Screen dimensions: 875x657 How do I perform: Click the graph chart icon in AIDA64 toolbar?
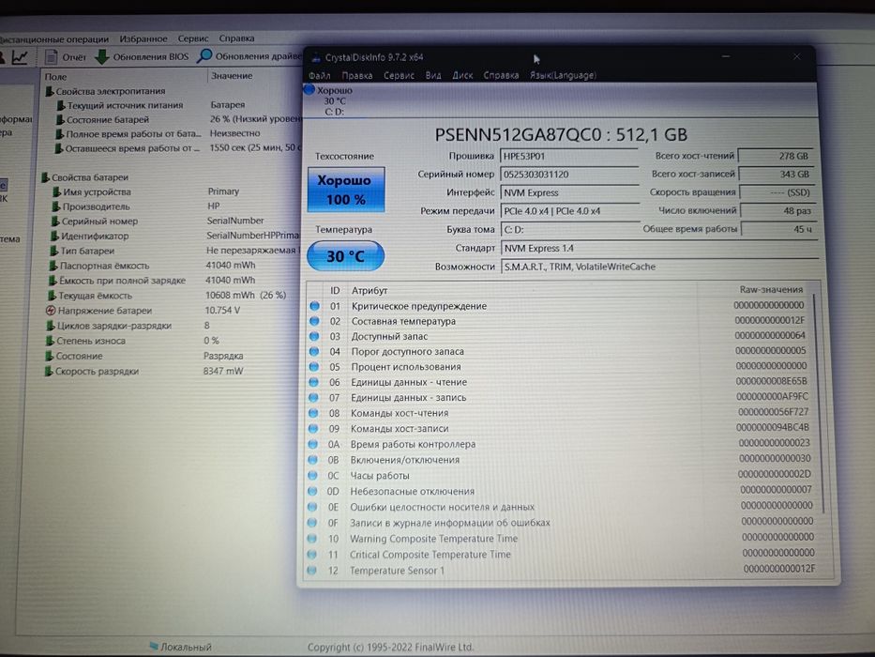(20, 57)
